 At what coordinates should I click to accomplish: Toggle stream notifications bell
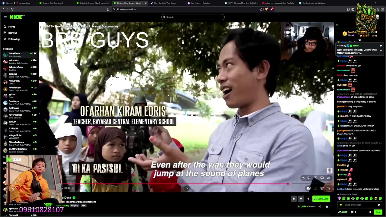coord(294,199)
